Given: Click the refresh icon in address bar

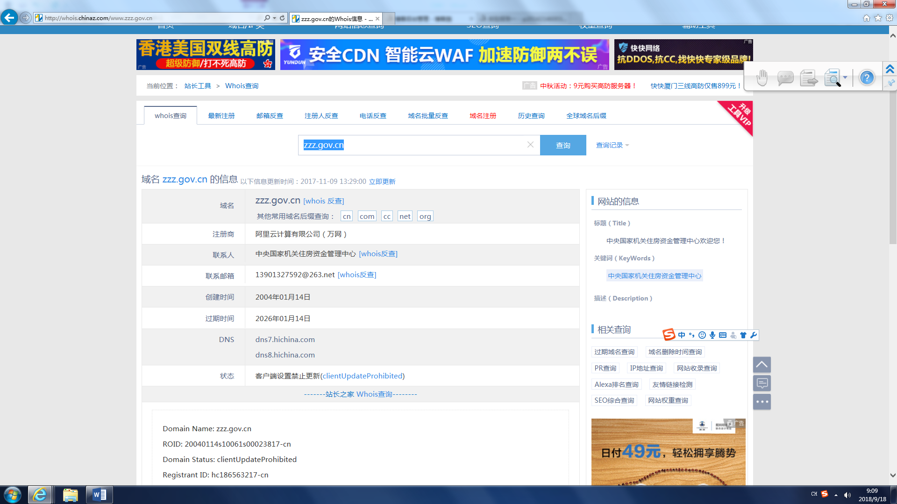Looking at the screenshot, I should pyautogui.click(x=282, y=18).
